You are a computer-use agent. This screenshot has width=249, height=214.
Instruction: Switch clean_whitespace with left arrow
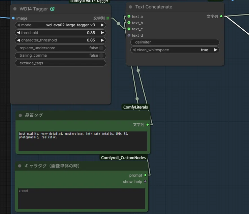(134, 50)
